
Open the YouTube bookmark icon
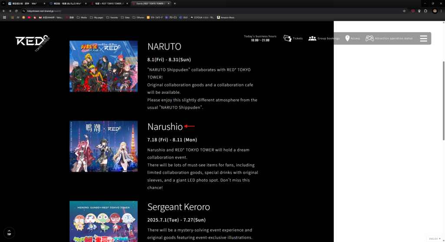29,17
